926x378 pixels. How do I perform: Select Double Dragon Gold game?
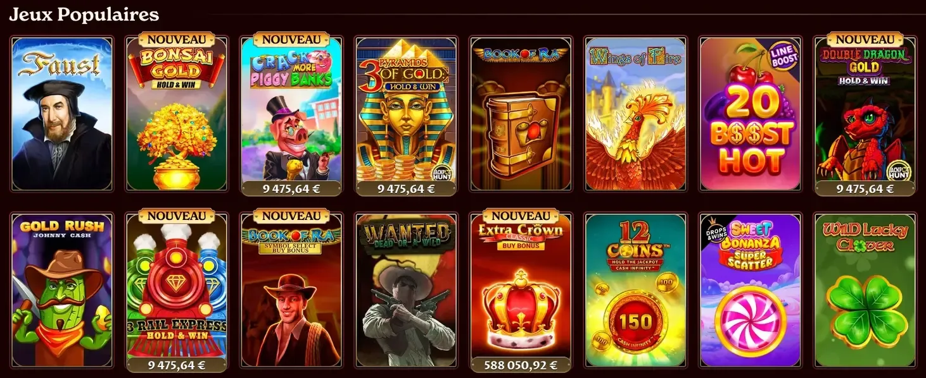[865, 114]
